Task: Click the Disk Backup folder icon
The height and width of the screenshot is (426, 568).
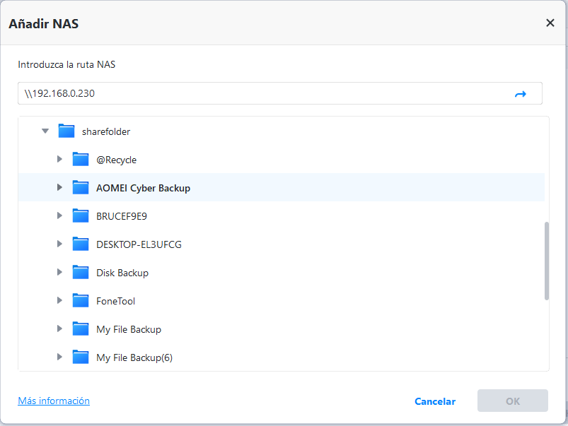Action: [81, 272]
